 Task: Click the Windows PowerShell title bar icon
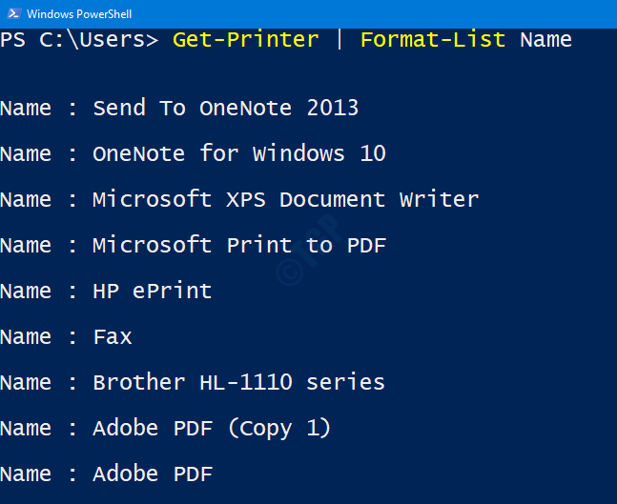click(x=13, y=13)
